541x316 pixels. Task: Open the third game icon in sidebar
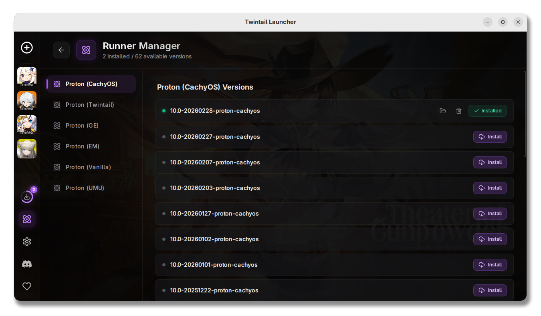(27, 125)
